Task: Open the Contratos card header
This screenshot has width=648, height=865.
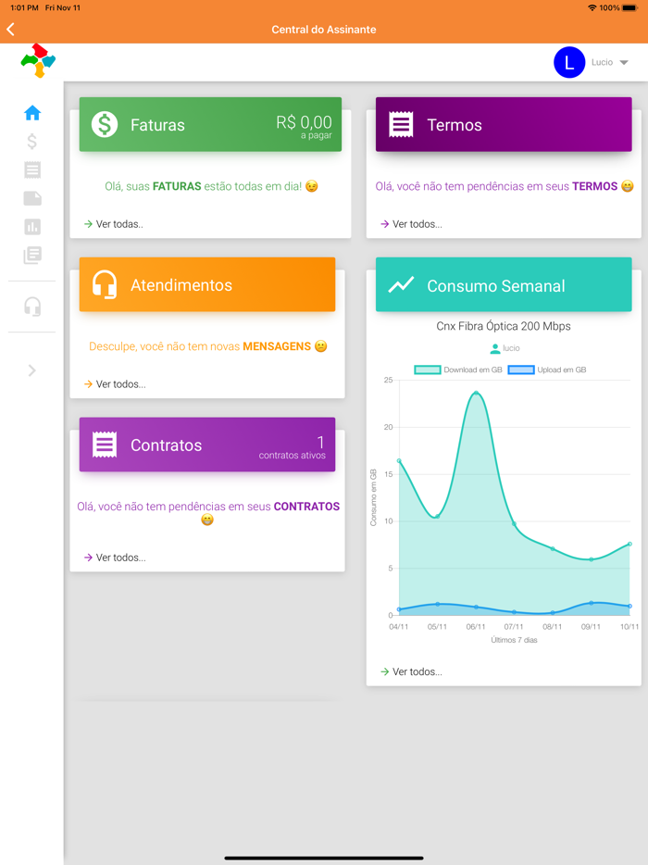Action: (x=206, y=445)
